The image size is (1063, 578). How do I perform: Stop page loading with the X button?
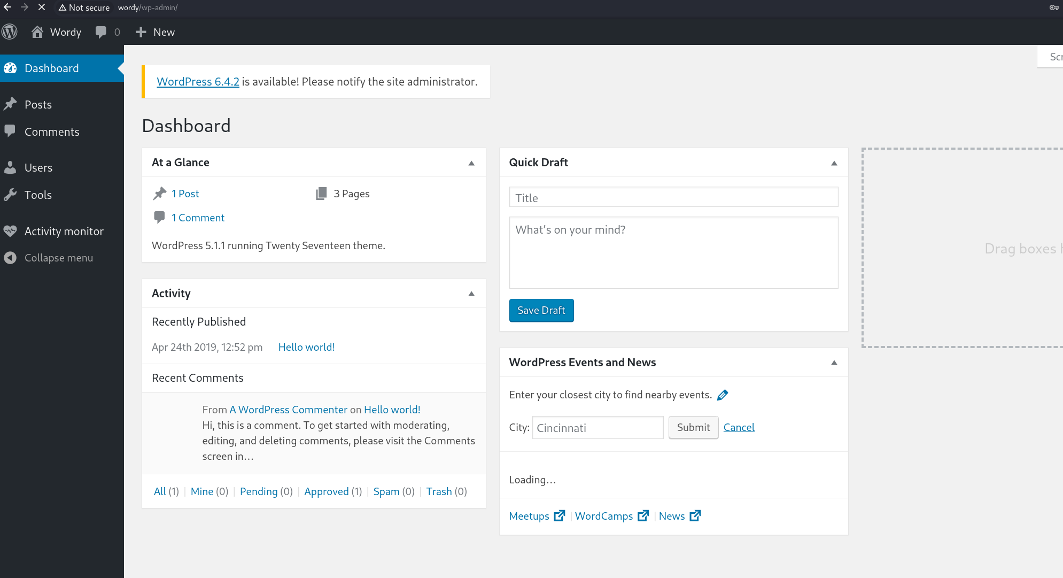click(42, 7)
